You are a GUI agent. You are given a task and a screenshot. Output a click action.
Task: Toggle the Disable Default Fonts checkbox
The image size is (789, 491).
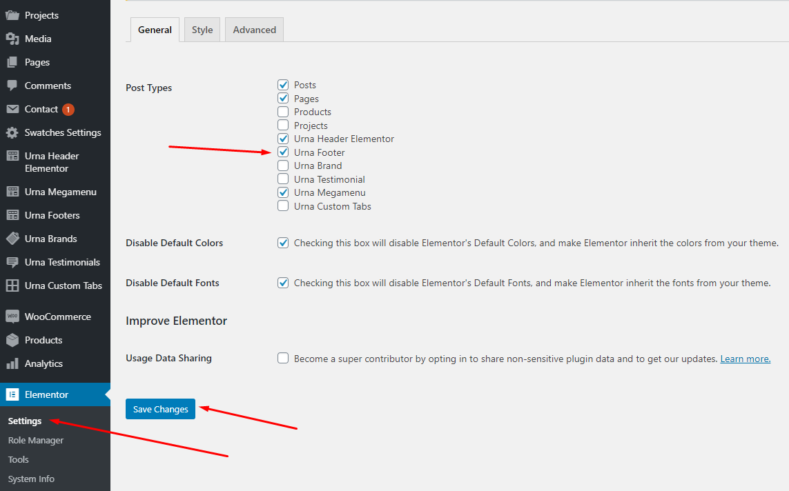[x=283, y=283]
